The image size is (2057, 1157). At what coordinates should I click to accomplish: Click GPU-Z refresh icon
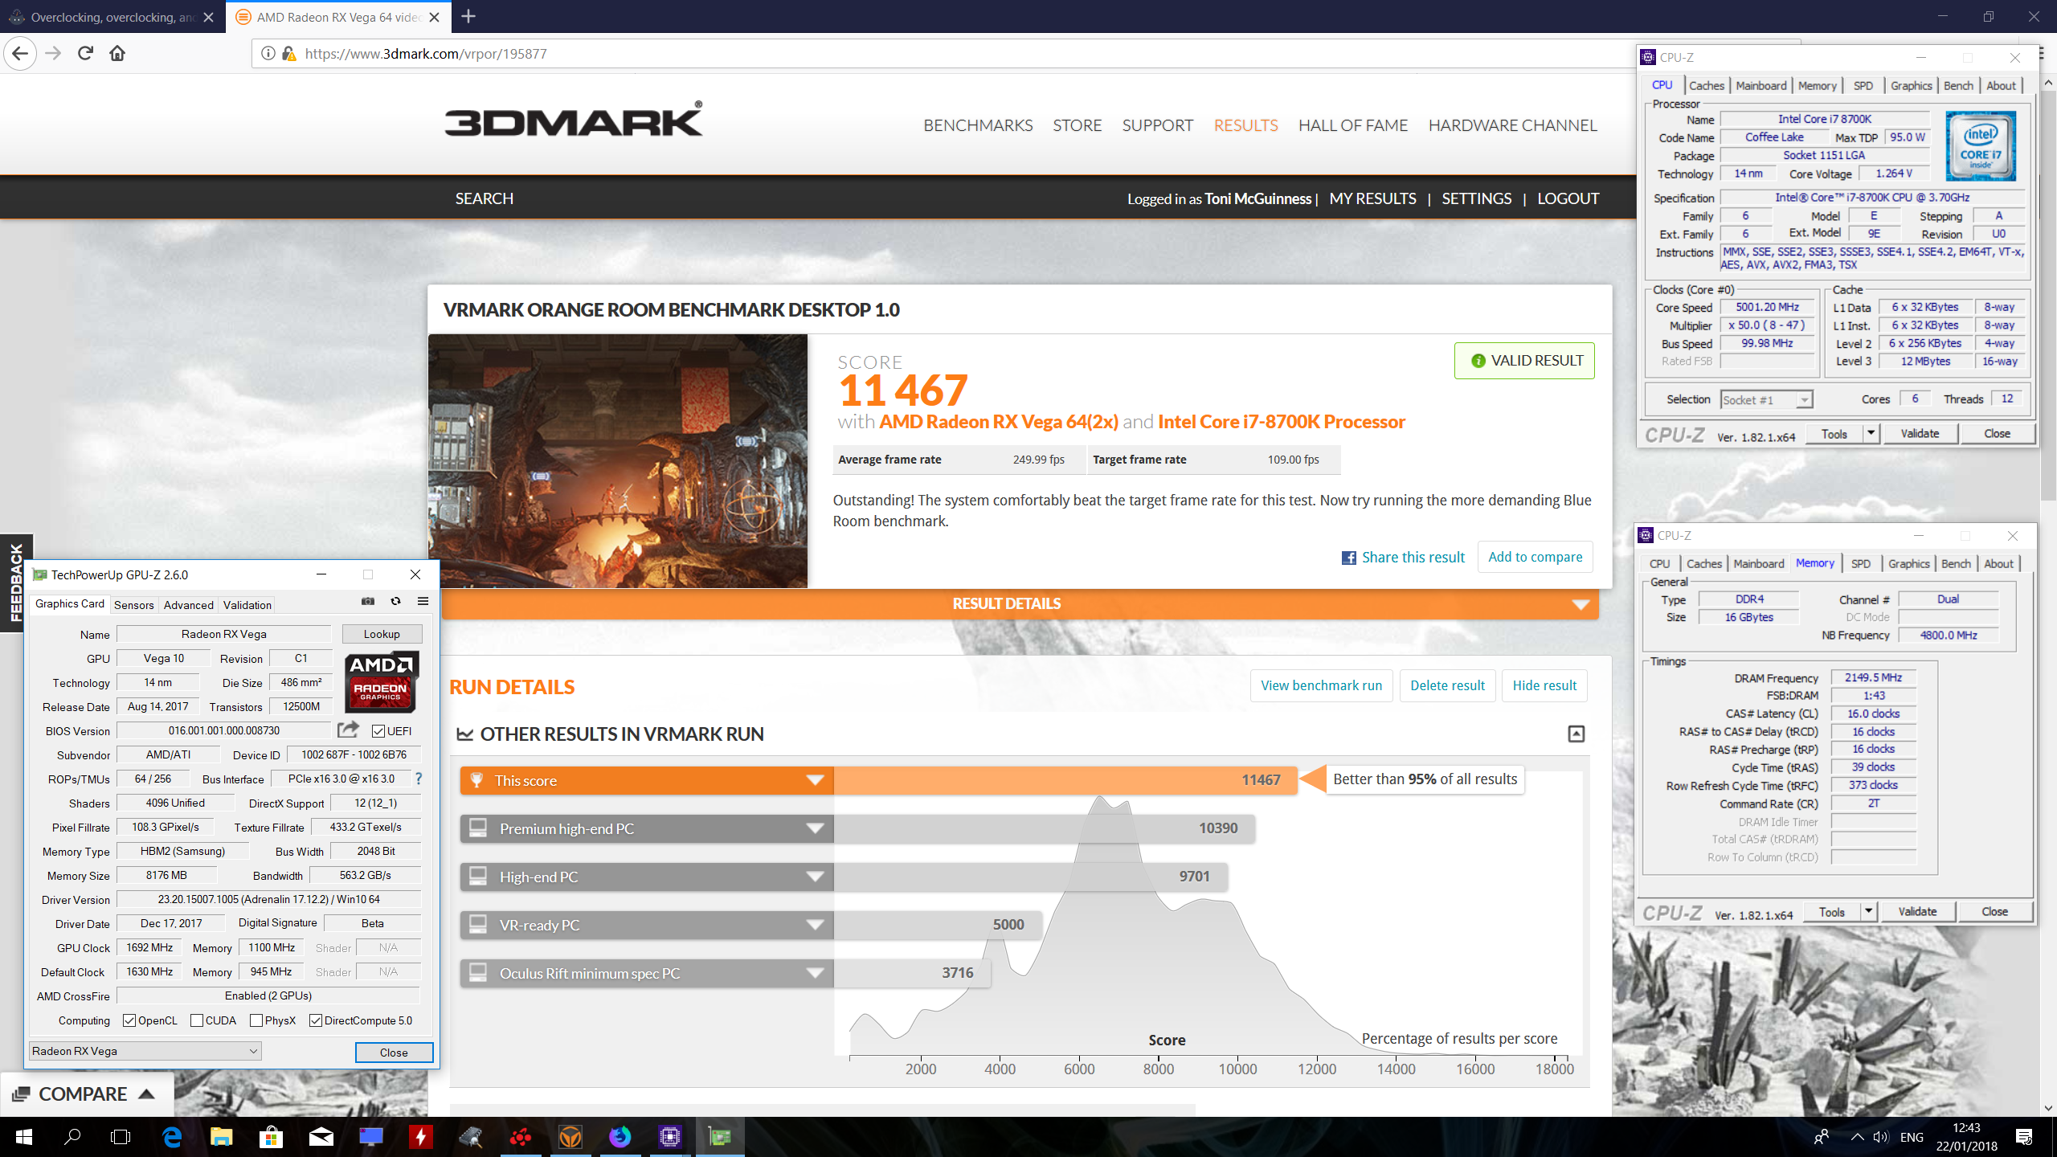click(395, 601)
